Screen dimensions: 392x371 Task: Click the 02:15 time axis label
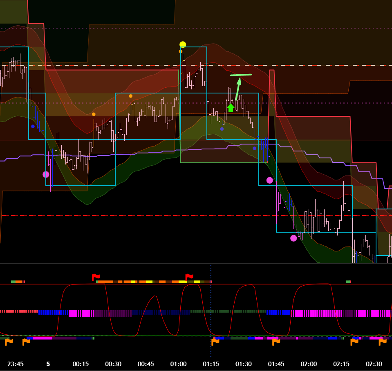pyautogui.click(x=341, y=364)
